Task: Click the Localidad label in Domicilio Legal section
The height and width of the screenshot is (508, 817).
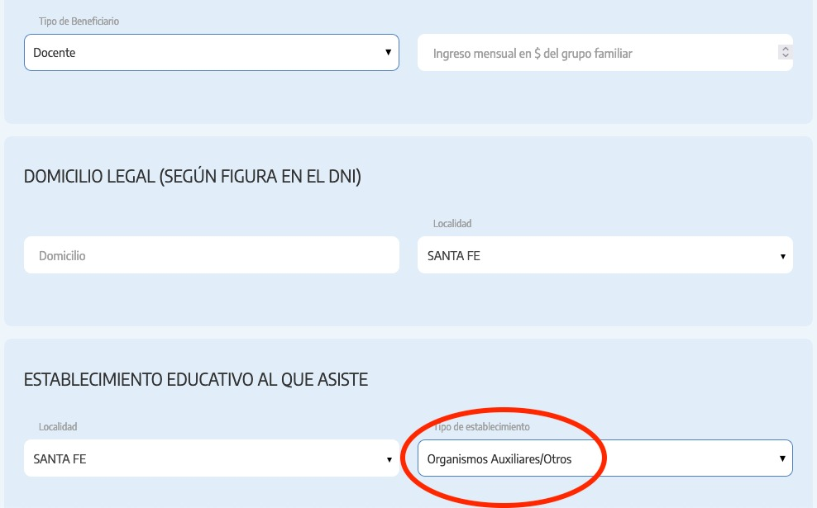Action: 451,224
